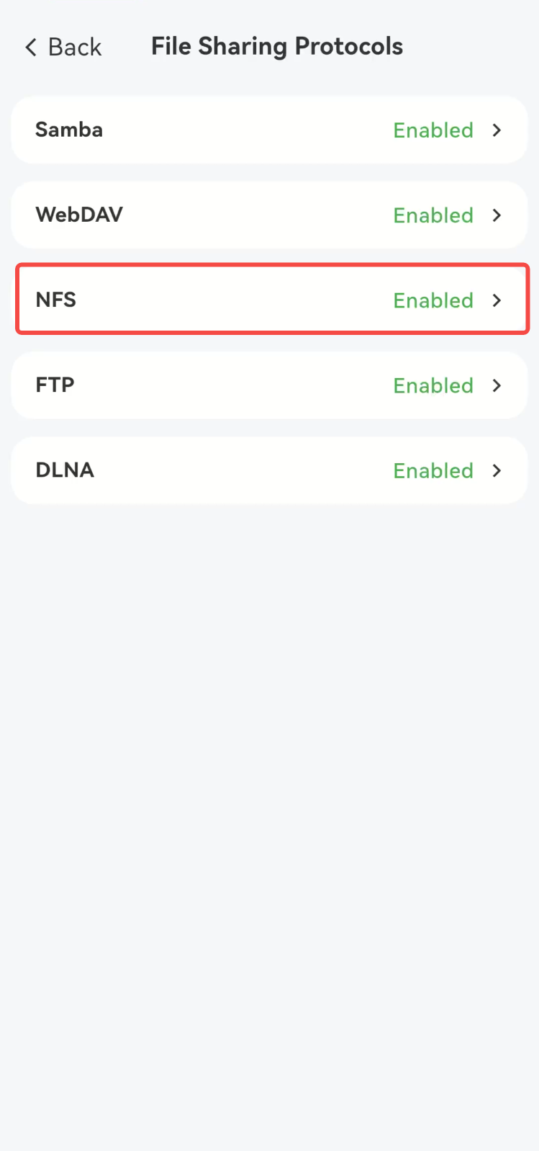Open the FTP chevron arrow
This screenshot has width=539, height=1151.
[x=497, y=385]
